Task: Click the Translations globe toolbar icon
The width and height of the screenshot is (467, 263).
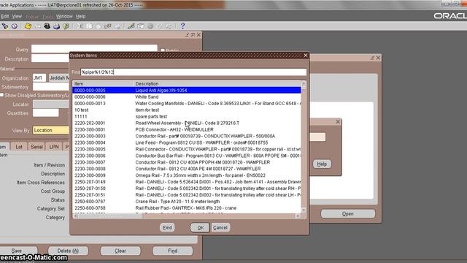Action: (150, 26)
